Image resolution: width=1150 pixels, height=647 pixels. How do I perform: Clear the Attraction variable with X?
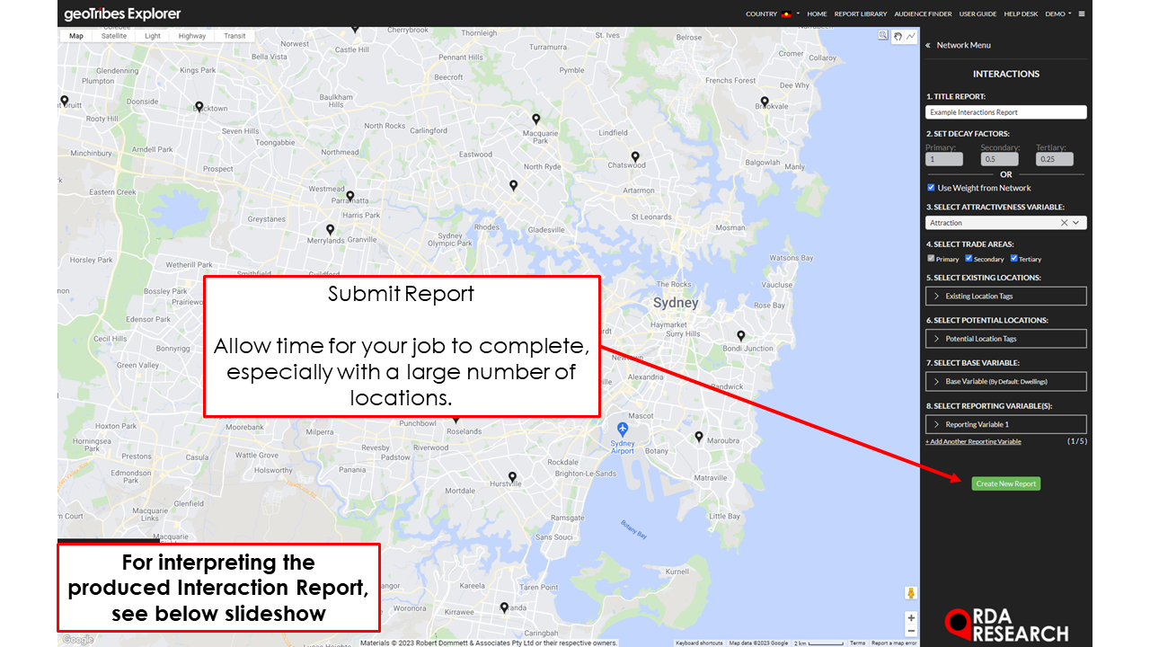click(x=1064, y=223)
